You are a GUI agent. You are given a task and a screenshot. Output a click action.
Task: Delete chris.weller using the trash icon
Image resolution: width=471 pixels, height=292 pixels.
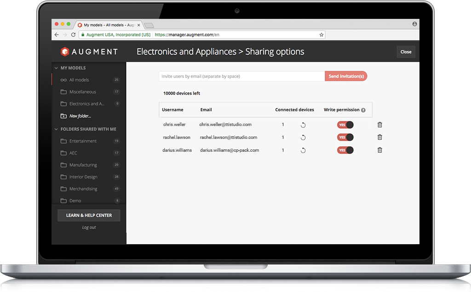(379, 124)
